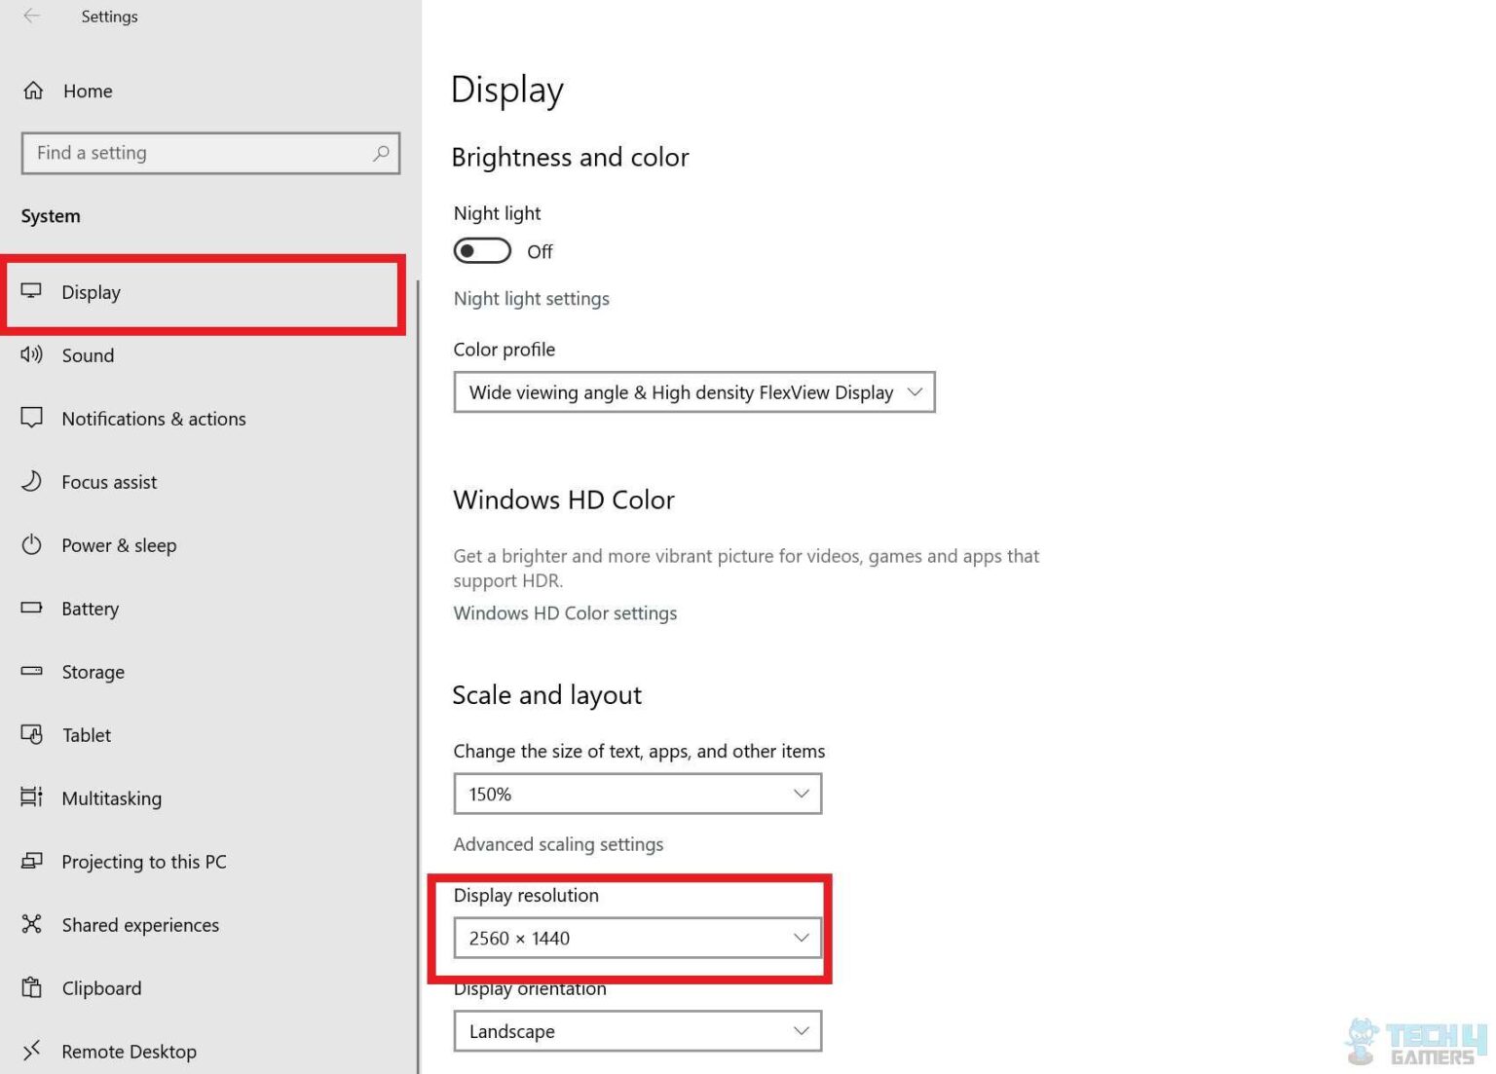Click the Remote Desktop icon
1496x1074 pixels.
(x=31, y=1051)
